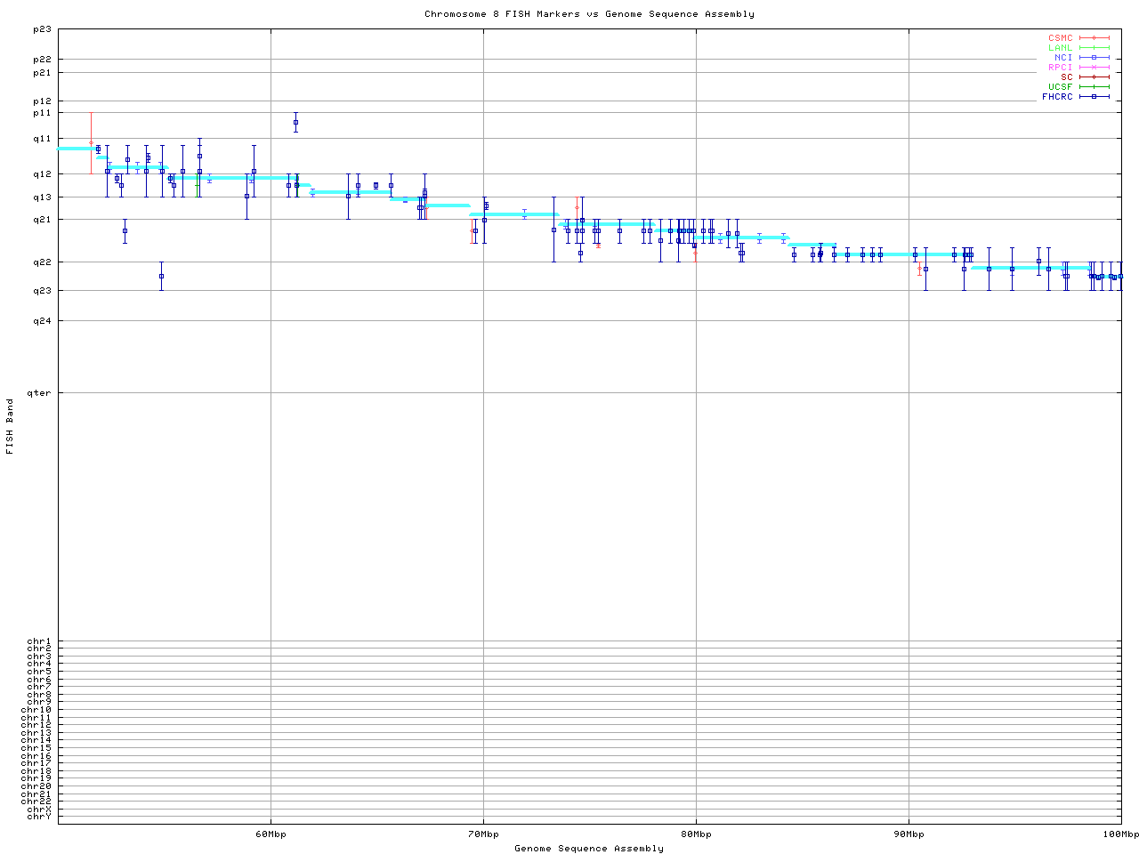
Task: Click the p23 y-axis band label
Action: [42, 29]
